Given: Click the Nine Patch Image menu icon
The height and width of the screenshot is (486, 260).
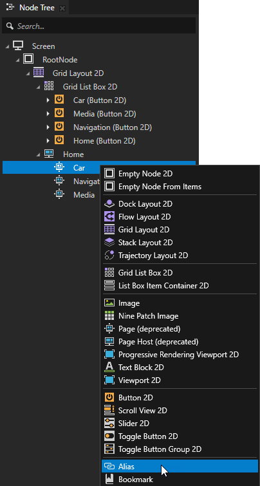Looking at the screenshot, I should (109, 316).
